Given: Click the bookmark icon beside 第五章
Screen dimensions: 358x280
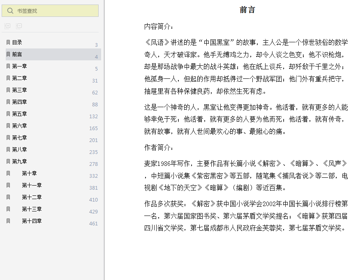Looking at the screenshot, I should pos(8,114).
